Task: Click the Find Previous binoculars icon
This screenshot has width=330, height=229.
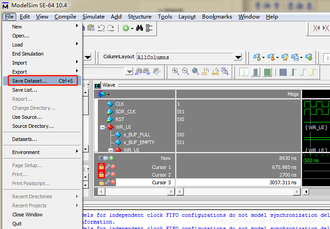Action: tap(139, 71)
